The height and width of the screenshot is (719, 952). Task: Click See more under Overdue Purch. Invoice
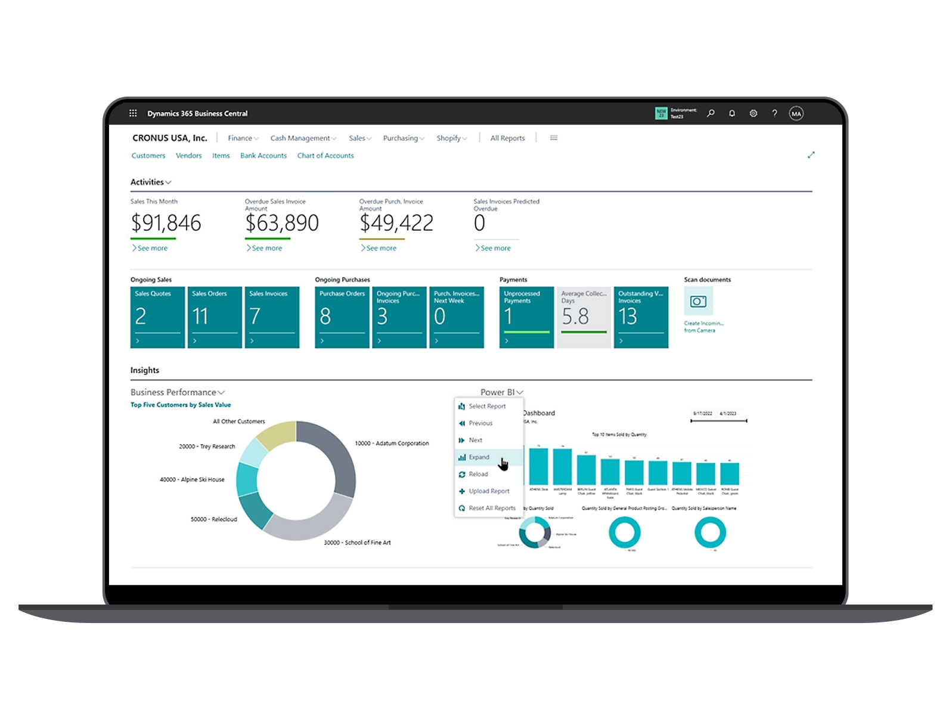click(379, 248)
